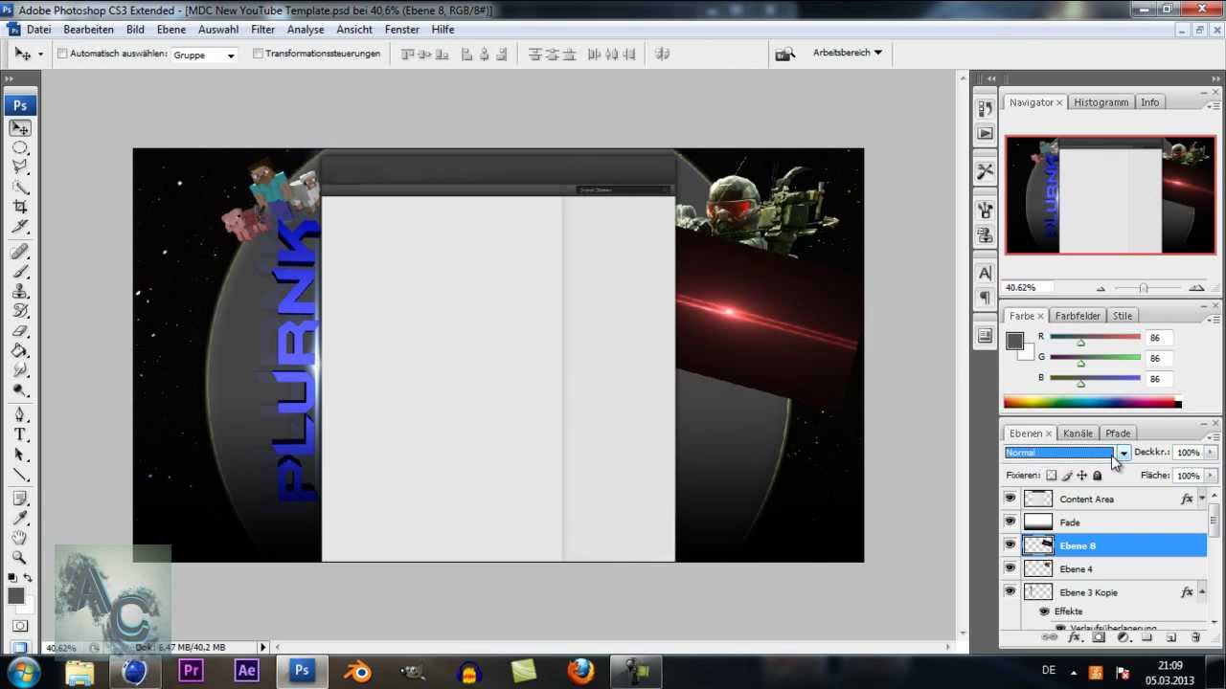Select the Type tool
The height and width of the screenshot is (689, 1226).
(20, 434)
